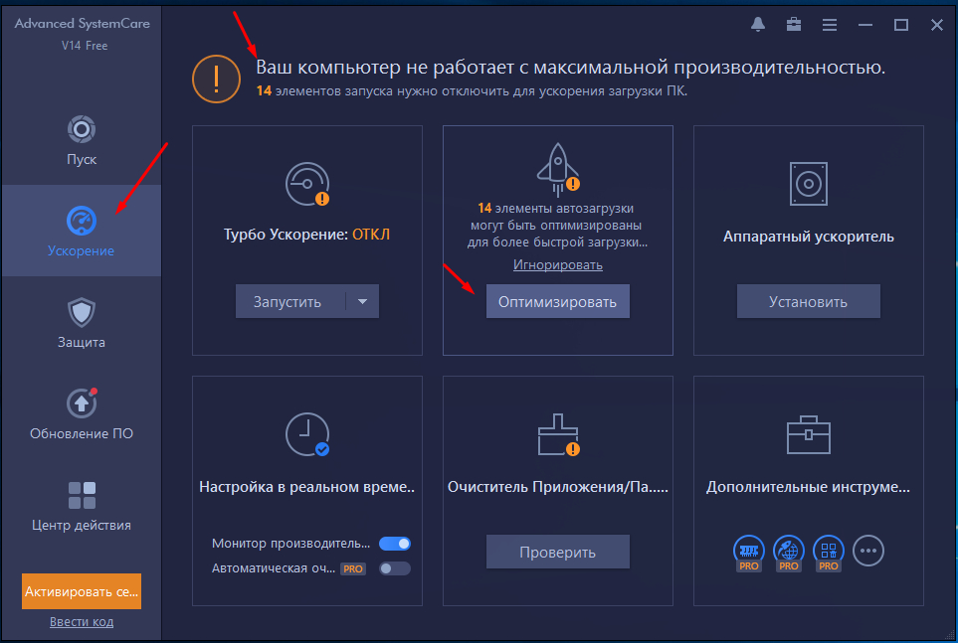Switch to Обновление ПО section
Screen dimensions: 958x643
[82, 414]
